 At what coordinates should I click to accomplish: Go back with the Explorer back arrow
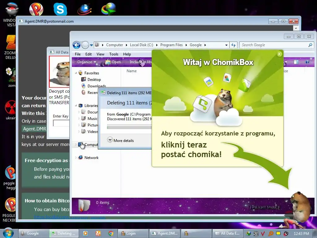tap(77, 45)
